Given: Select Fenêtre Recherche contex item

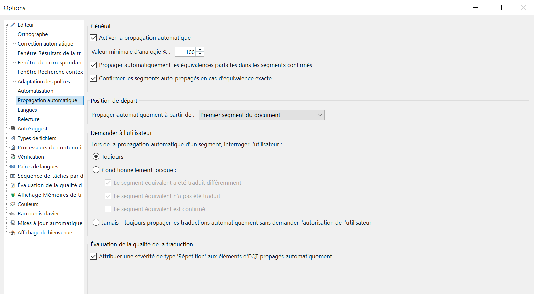Looking at the screenshot, I should 50,72.
